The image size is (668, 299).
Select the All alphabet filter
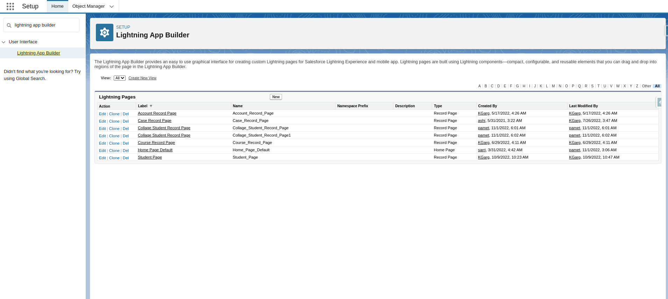(657, 86)
